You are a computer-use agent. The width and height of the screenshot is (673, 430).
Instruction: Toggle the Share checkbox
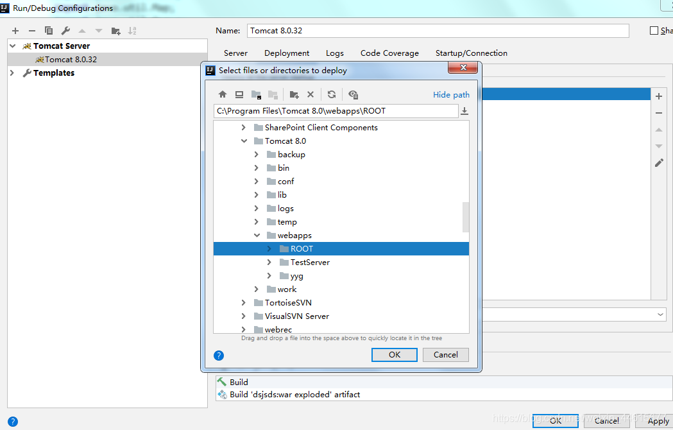pos(654,31)
